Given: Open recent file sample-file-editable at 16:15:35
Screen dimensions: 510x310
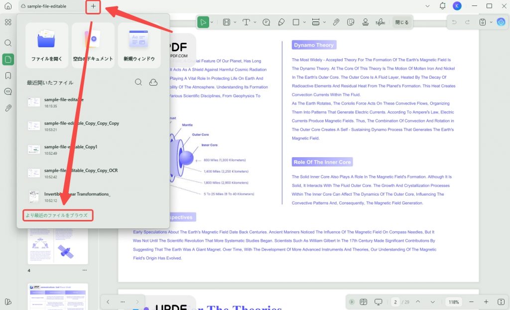Looking at the screenshot, I should pyautogui.click(x=93, y=103).
